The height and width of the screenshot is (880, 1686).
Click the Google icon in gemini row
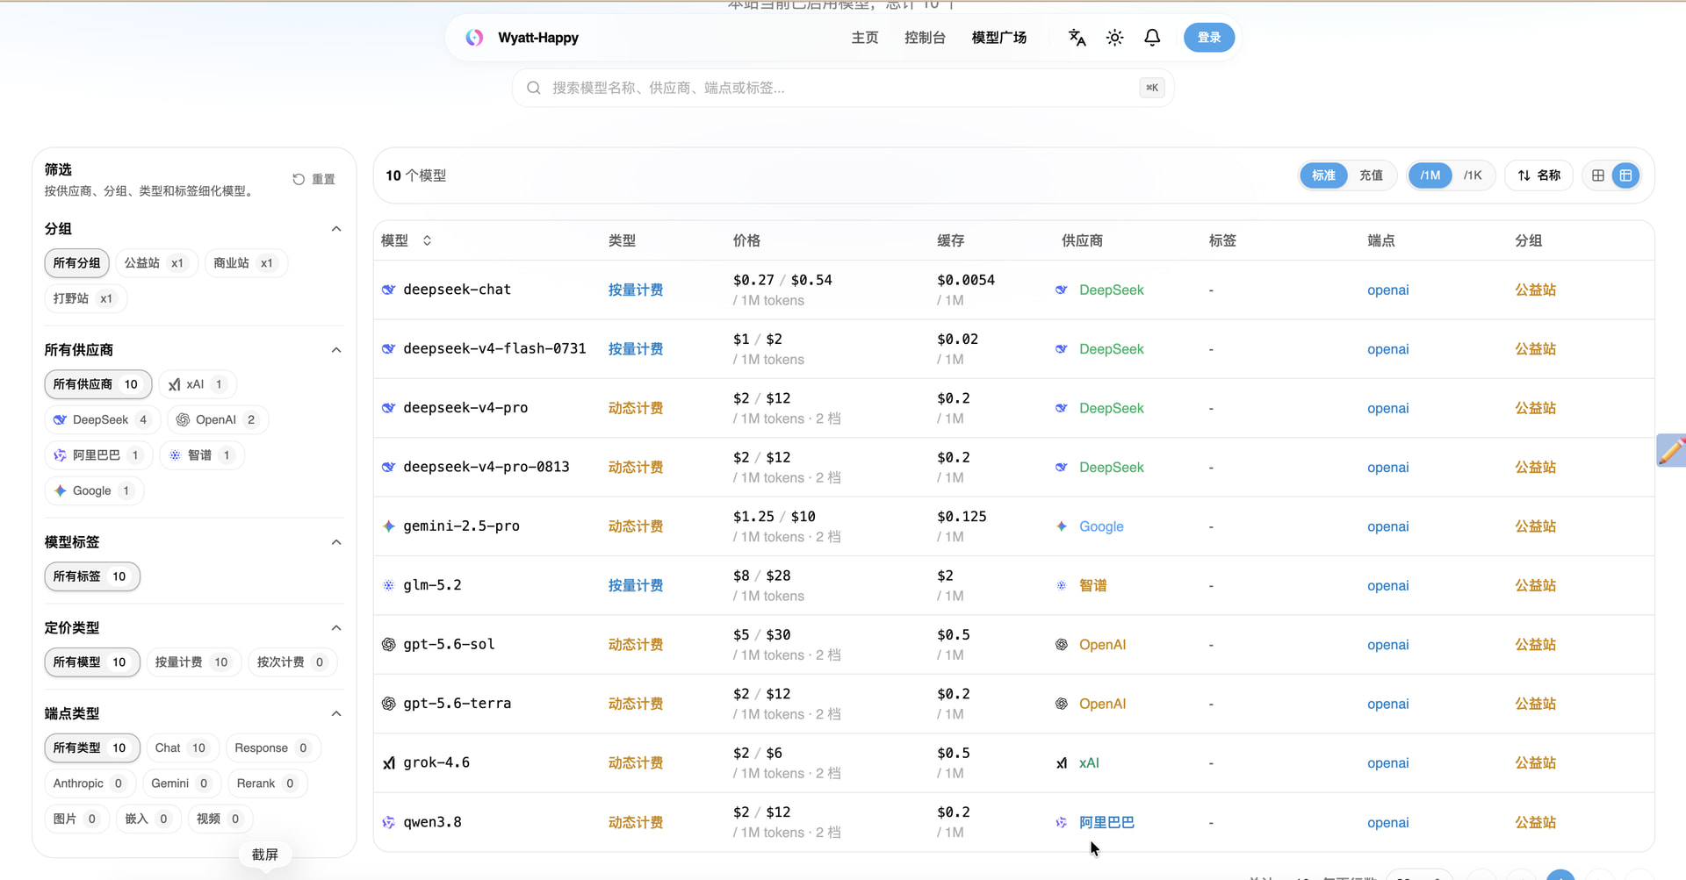click(1062, 526)
